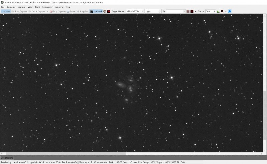Toggle the Live View button
This screenshot has height=164, width=267.
[6, 11]
